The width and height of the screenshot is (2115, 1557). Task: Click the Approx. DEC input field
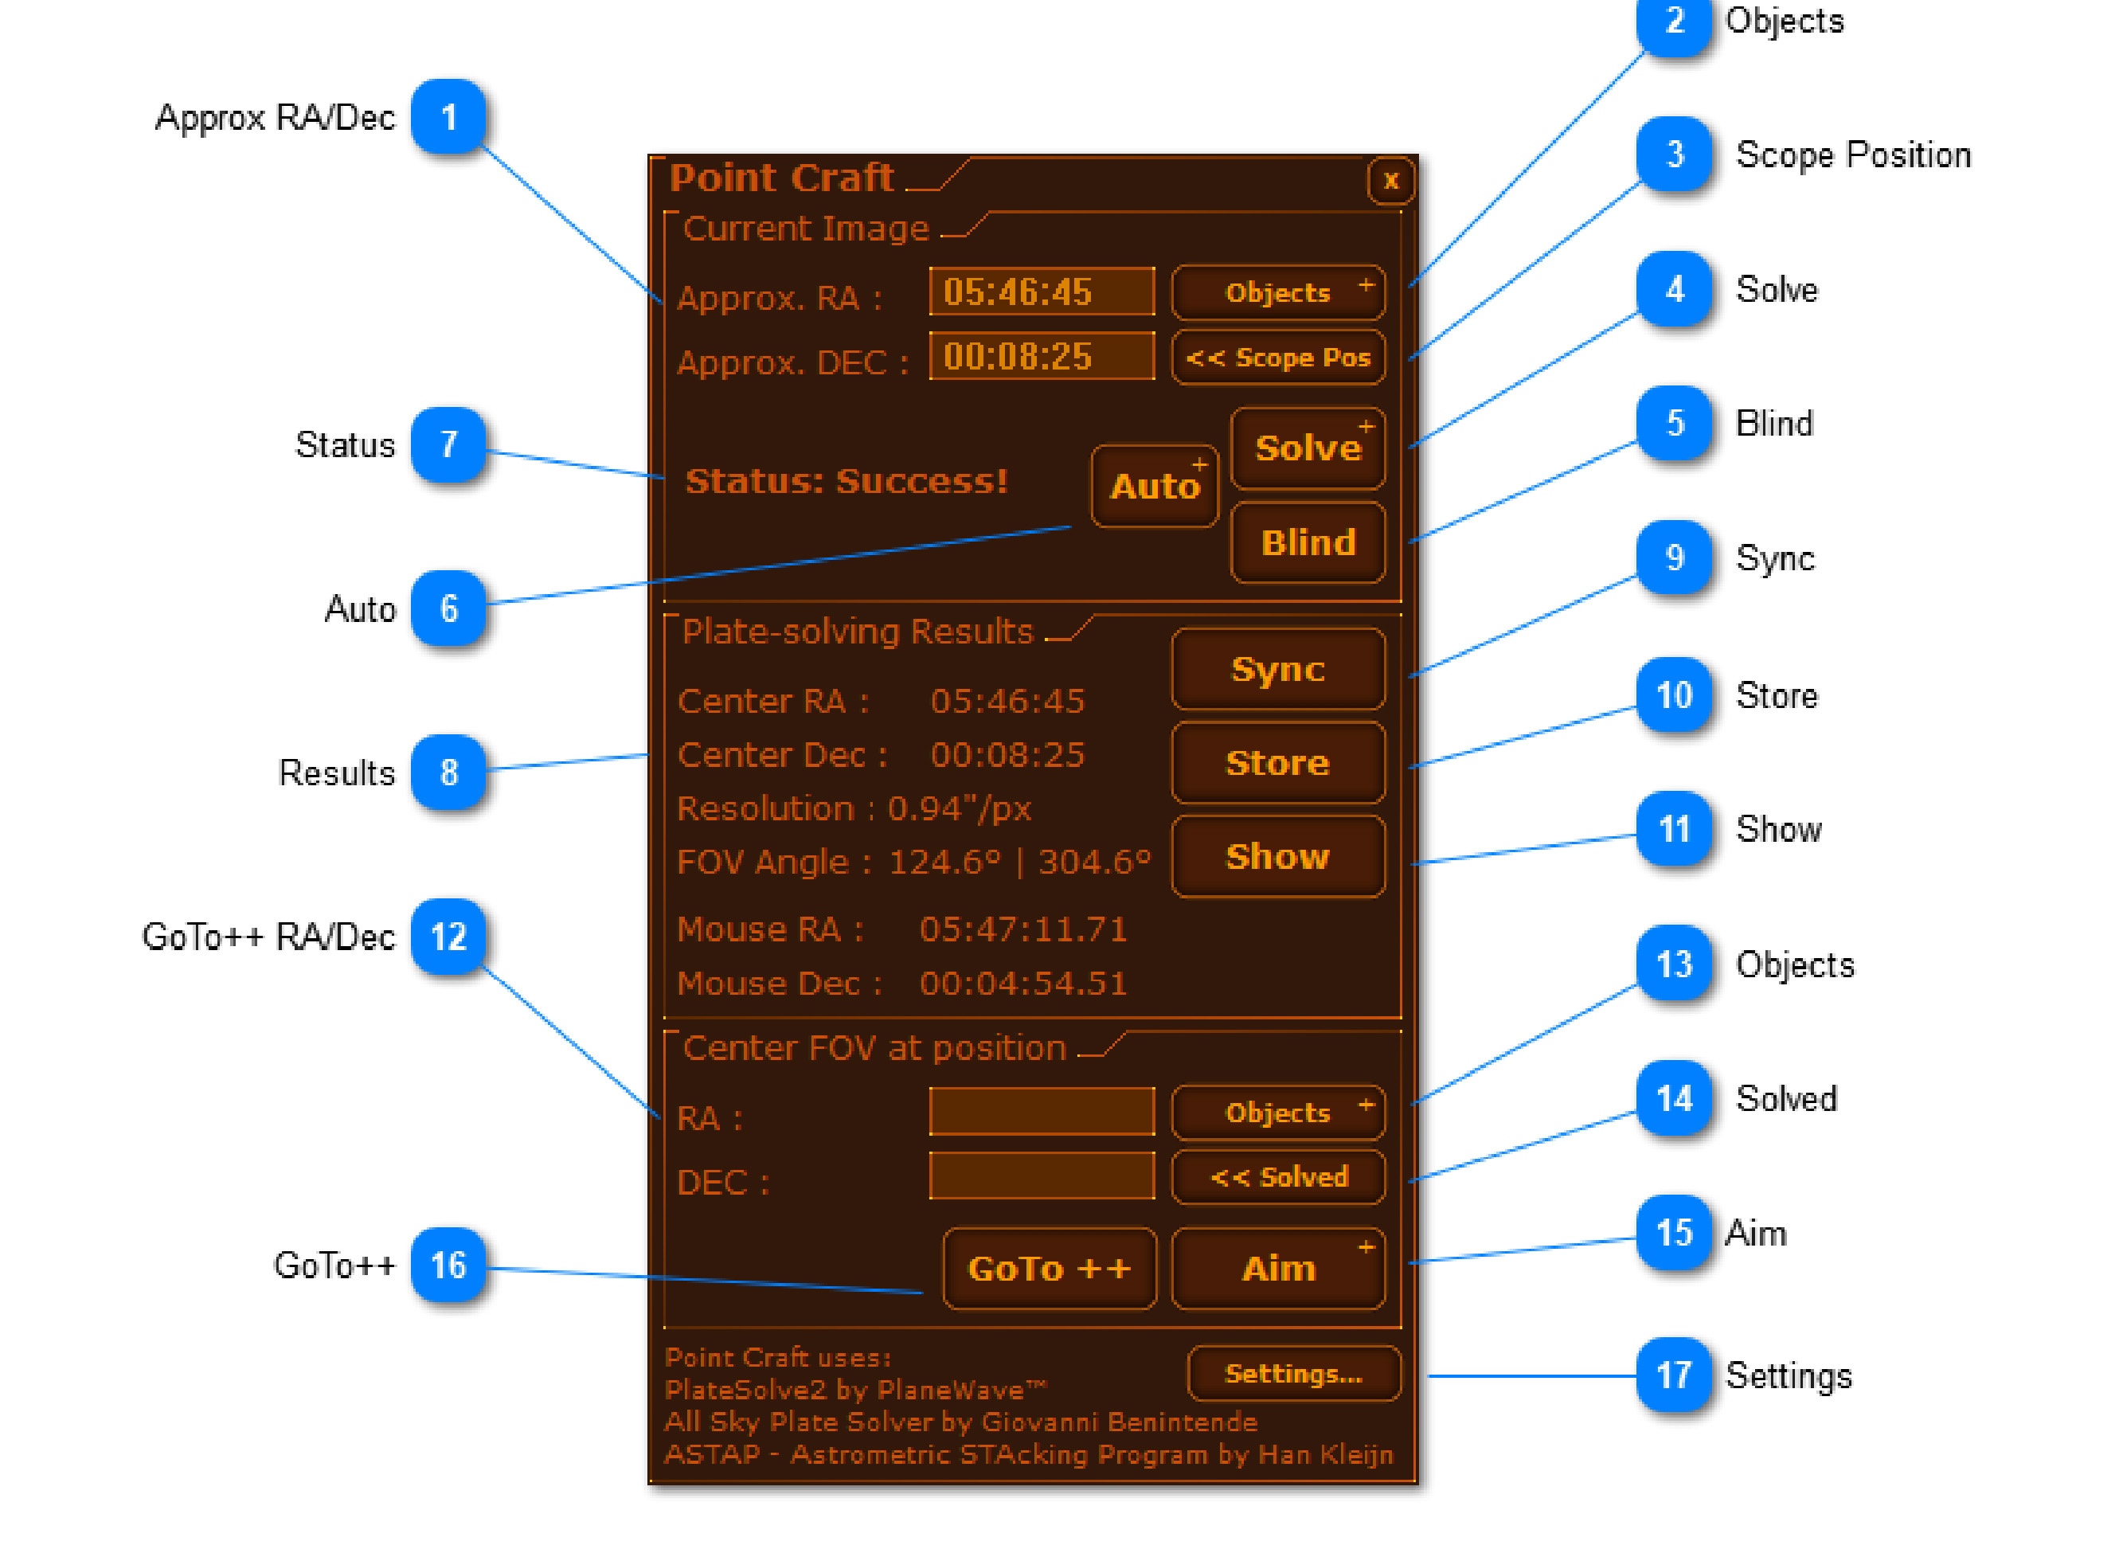1041,356
